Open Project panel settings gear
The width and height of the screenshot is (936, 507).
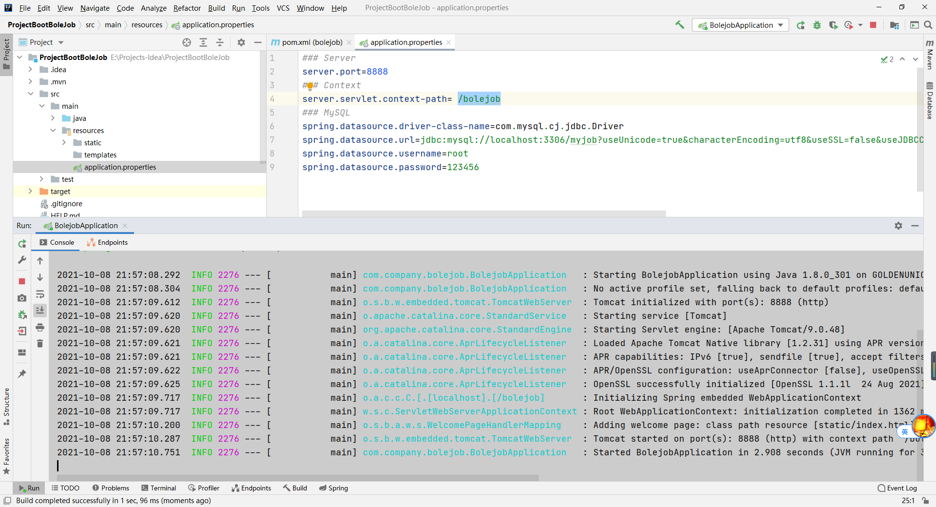241,42
